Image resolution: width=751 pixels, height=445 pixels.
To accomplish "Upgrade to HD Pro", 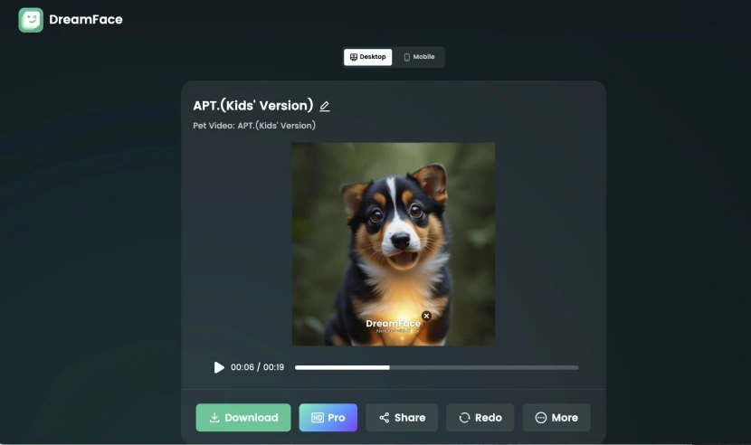I will [328, 418].
